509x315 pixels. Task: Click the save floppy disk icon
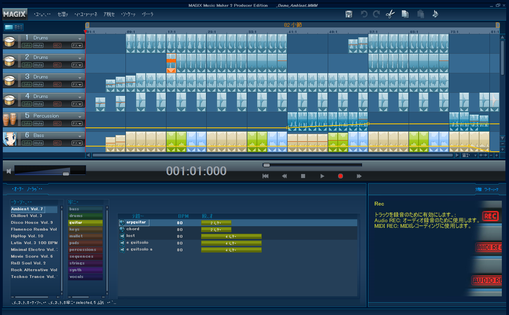(x=349, y=14)
